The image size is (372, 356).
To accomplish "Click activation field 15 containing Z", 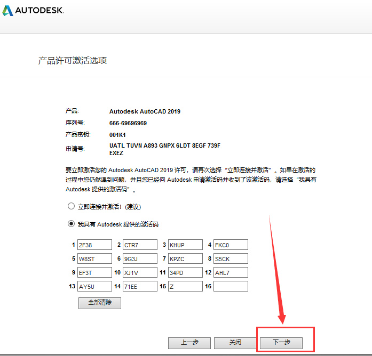I will [185, 286].
